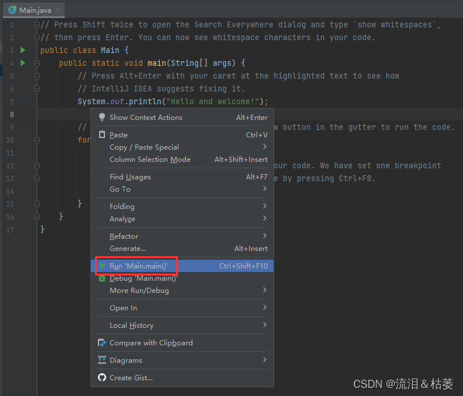This screenshot has width=463, height=396.
Task: Open the Refactor submenu
Action: pos(182,236)
